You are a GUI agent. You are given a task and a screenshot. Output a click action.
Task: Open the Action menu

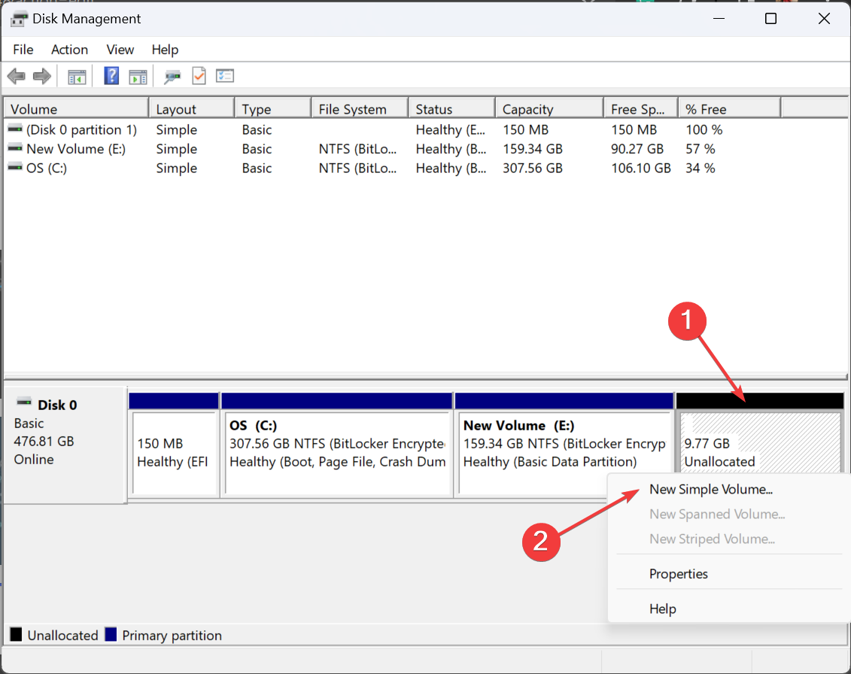pyautogui.click(x=69, y=50)
